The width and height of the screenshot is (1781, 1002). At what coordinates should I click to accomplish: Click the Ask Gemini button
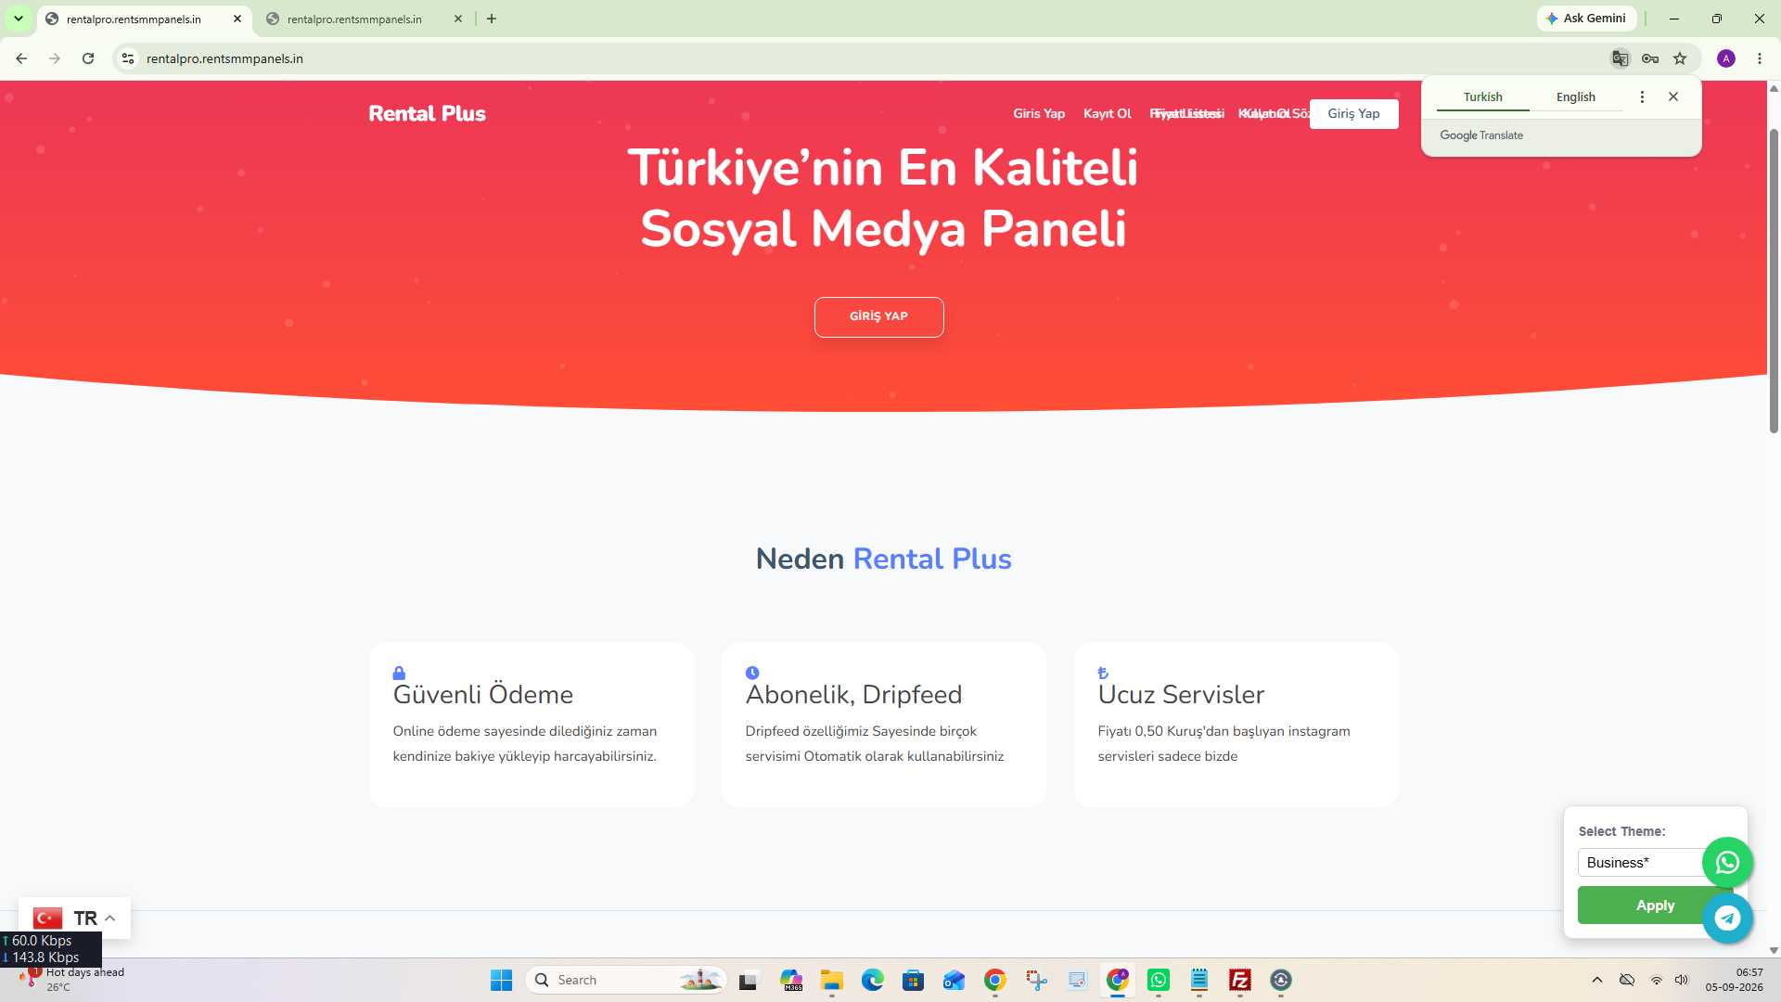(1586, 19)
